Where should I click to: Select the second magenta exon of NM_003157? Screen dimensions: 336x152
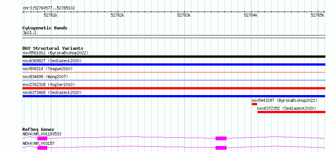[x=221, y=148]
